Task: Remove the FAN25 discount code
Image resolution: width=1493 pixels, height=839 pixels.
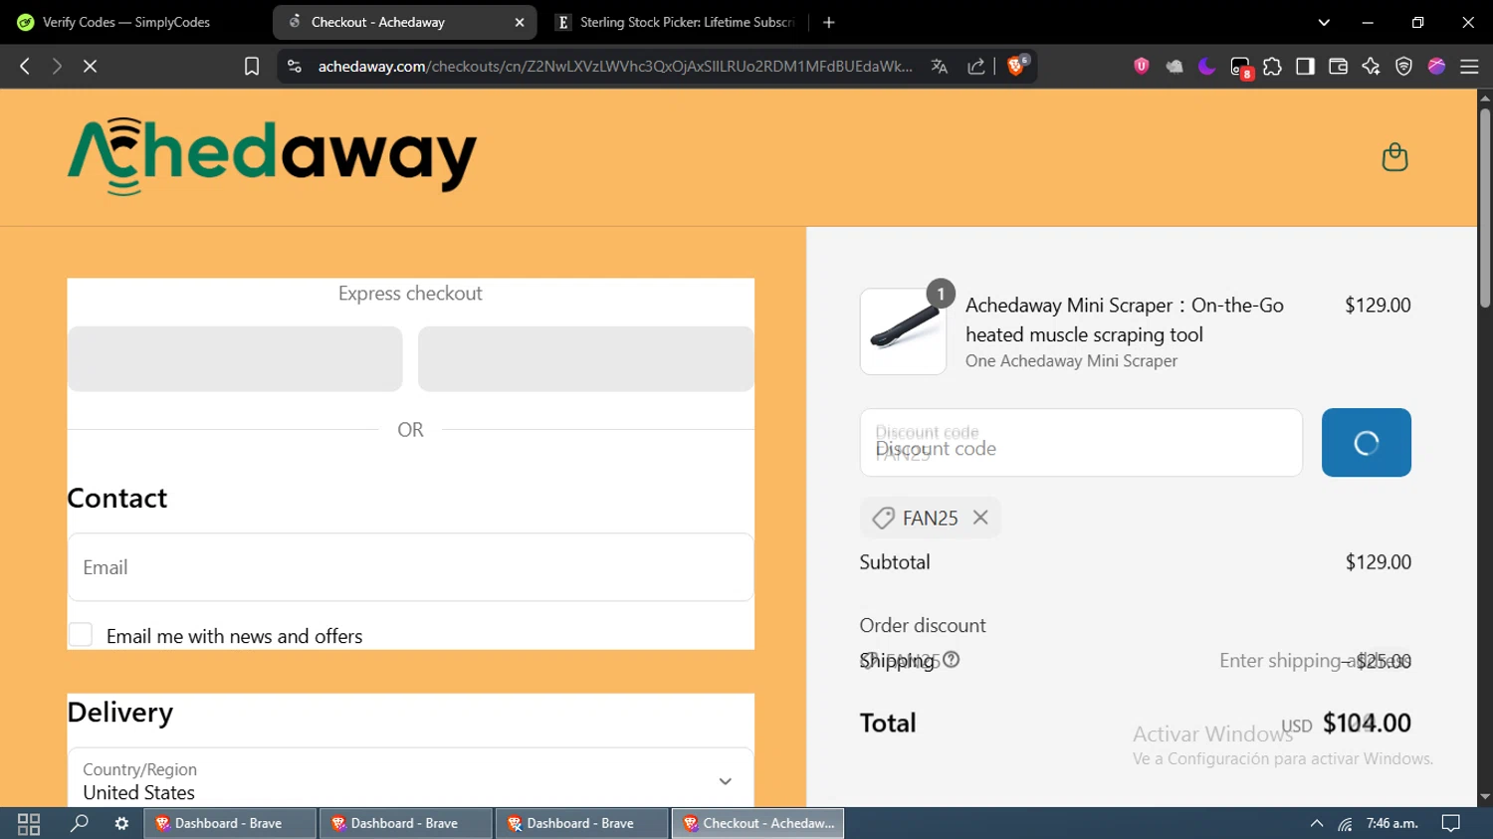Action: (x=980, y=518)
